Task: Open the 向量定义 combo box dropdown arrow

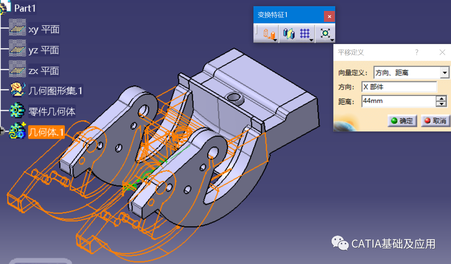Action: (444, 73)
